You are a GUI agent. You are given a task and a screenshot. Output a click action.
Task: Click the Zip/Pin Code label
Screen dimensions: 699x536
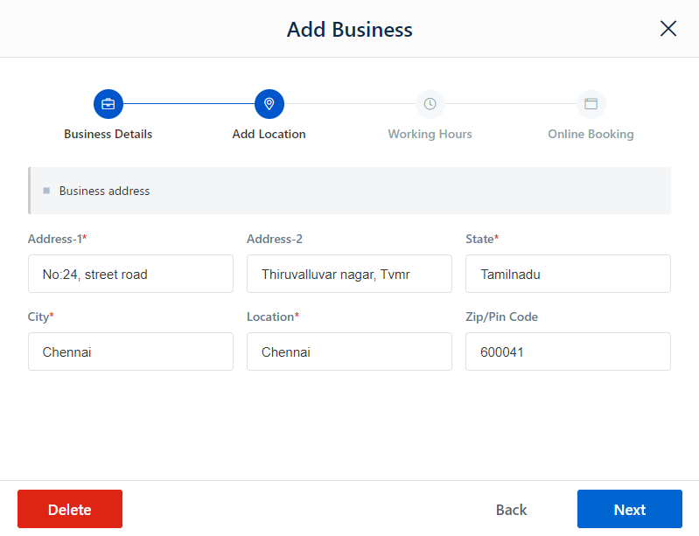point(502,317)
